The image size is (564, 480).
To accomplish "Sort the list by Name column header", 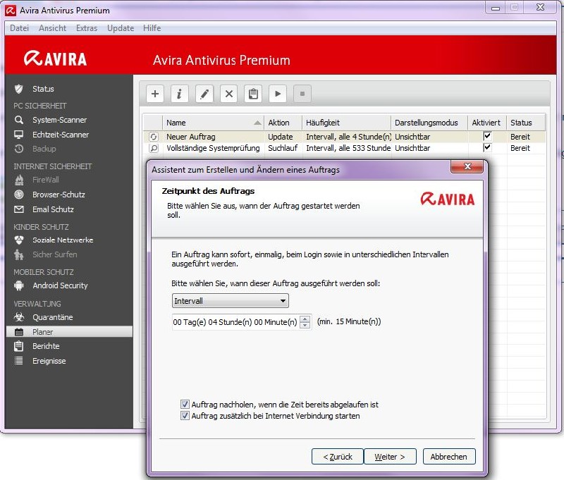I will pos(212,123).
